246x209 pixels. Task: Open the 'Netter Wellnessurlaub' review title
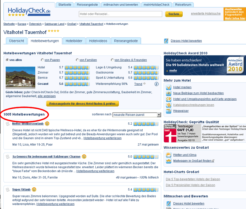(x=28, y=124)
